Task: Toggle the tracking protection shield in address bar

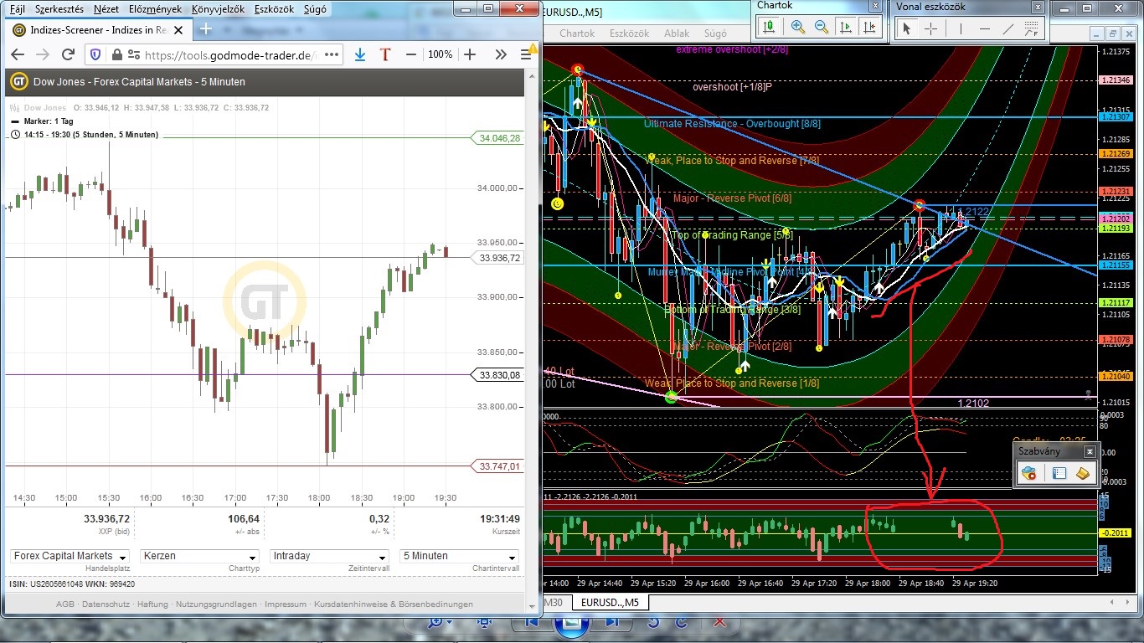Action: (x=95, y=54)
